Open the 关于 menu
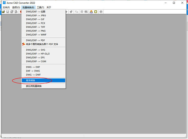Viewport: 188px width, 139px height. (49, 7)
